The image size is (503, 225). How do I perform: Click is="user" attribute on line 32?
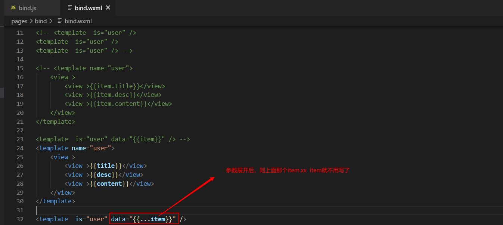(91, 219)
